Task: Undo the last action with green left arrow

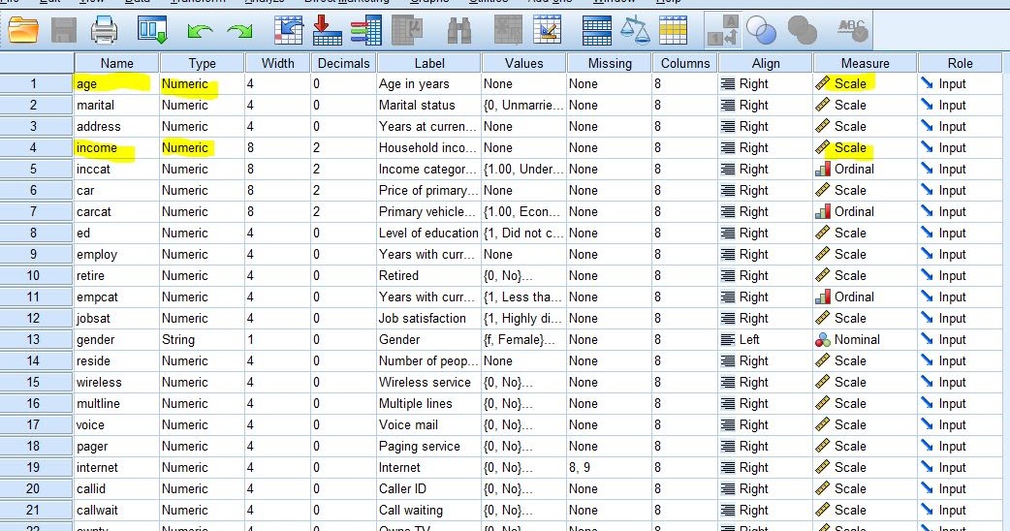Action: tap(200, 30)
